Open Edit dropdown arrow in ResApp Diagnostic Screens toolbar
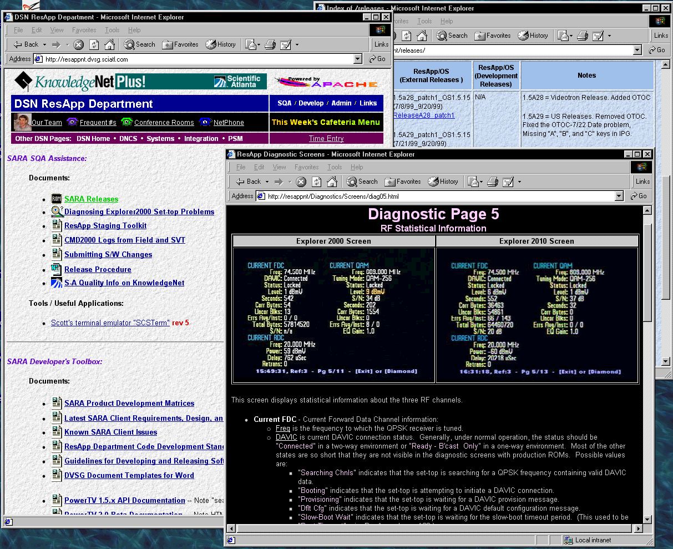The image size is (673, 549). [519, 182]
